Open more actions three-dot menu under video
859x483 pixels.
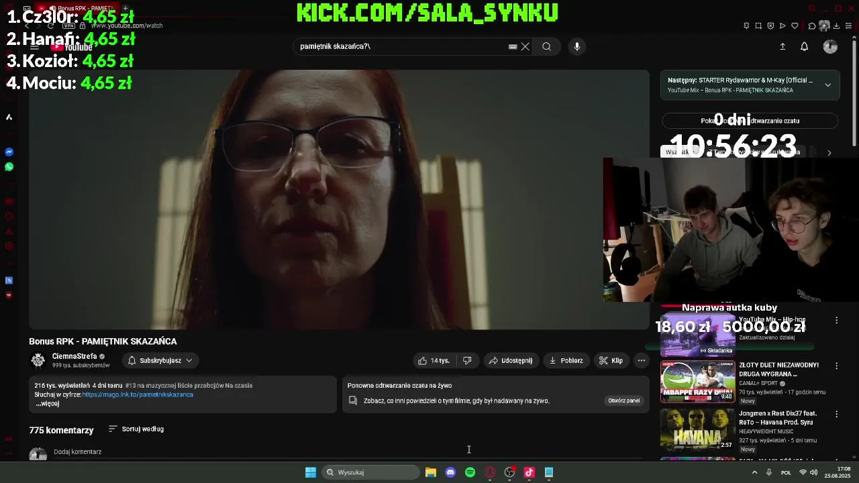tap(641, 360)
